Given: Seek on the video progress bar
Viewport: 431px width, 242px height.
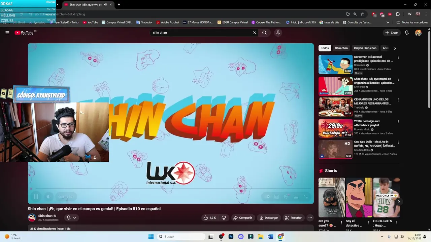Looking at the screenshot, I should pyautogui.click(x=171, y=189).
